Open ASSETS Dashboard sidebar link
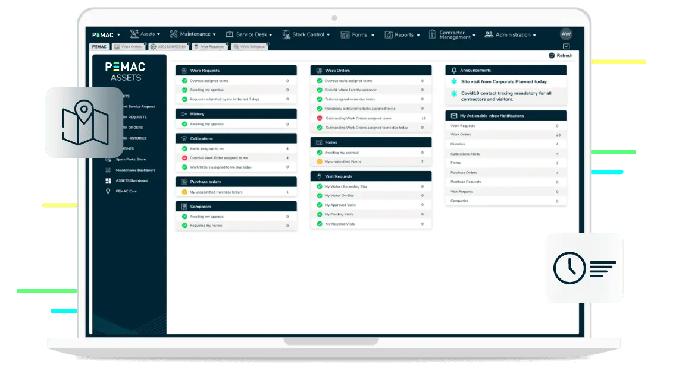This screenshot has height=374, width=676. click(x=132, y=181)
